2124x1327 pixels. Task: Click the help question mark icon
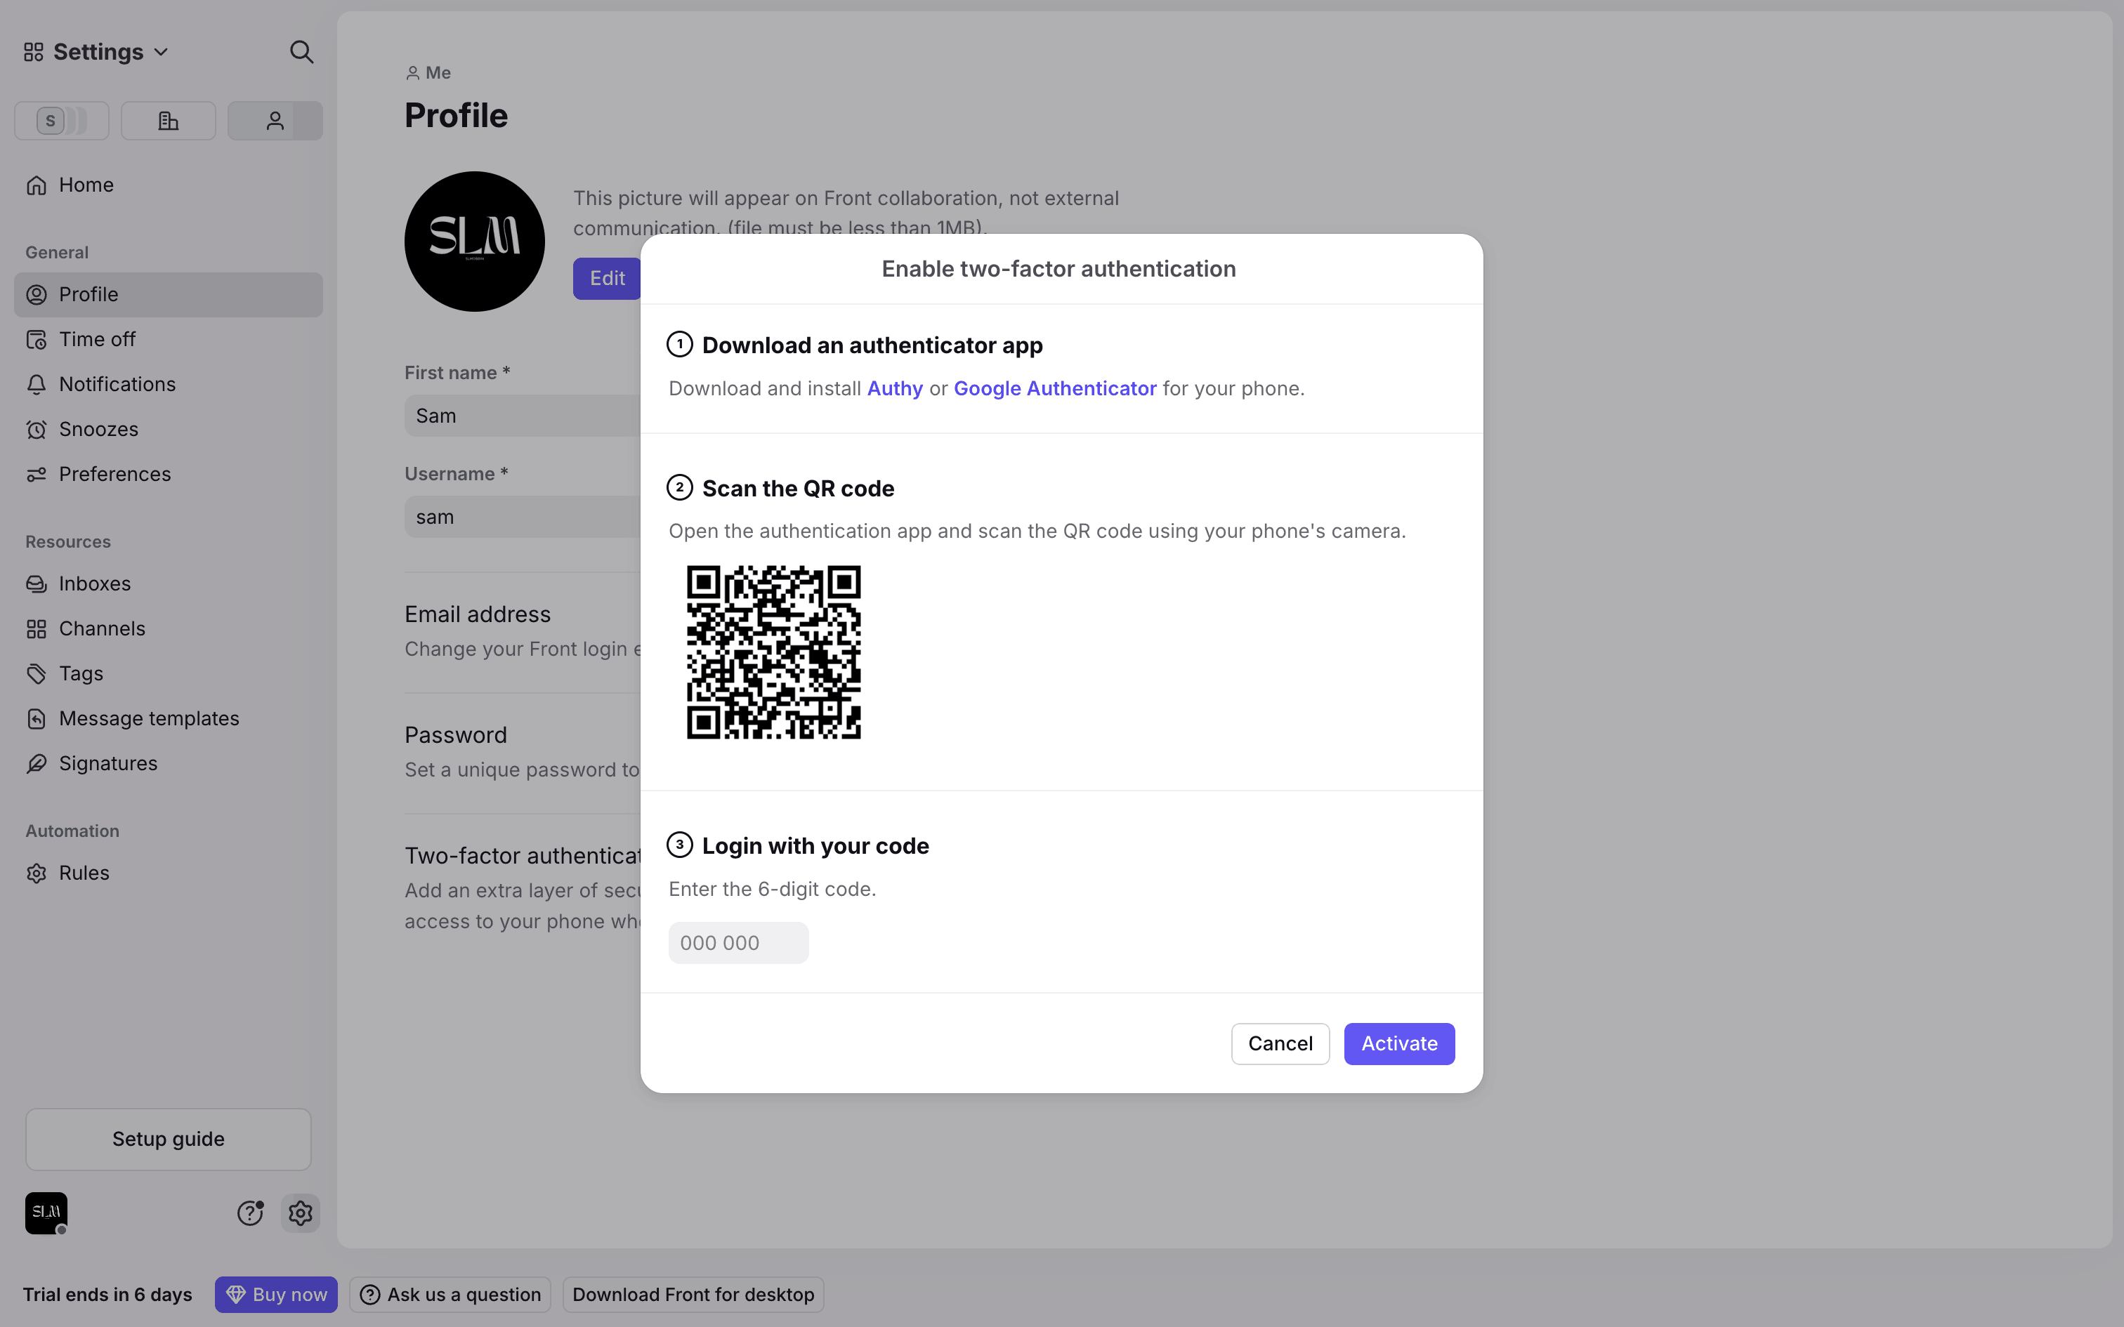[x=250, y=1213]
